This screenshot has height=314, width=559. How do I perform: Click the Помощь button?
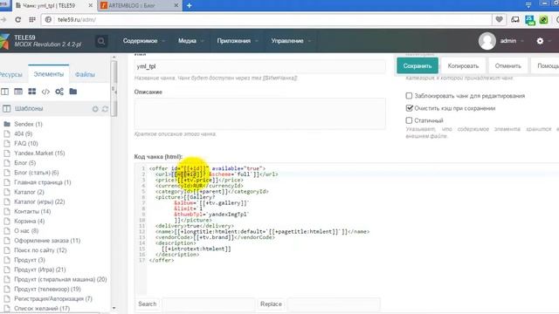tap(545, 66)
